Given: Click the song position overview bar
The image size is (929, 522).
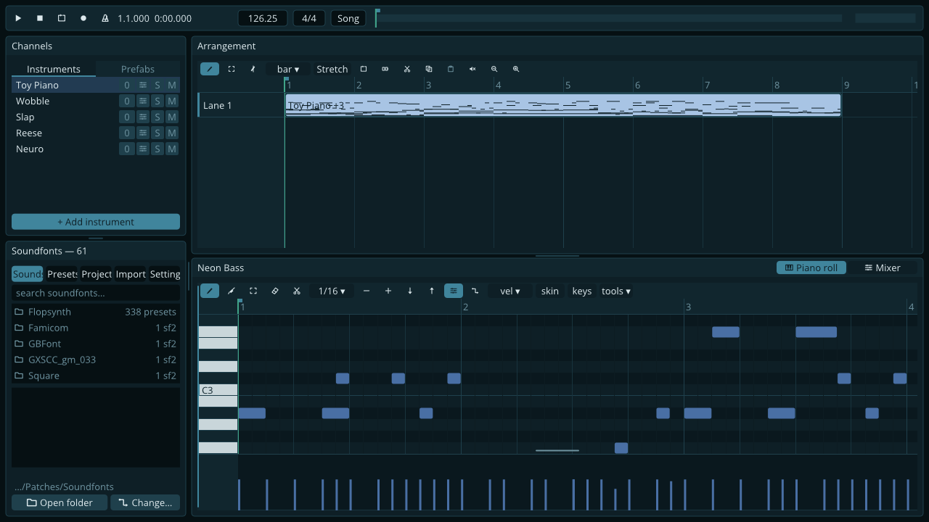Looking at the screenshot, I should pos(610,18).
